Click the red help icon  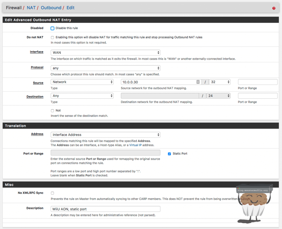point(274,8)
